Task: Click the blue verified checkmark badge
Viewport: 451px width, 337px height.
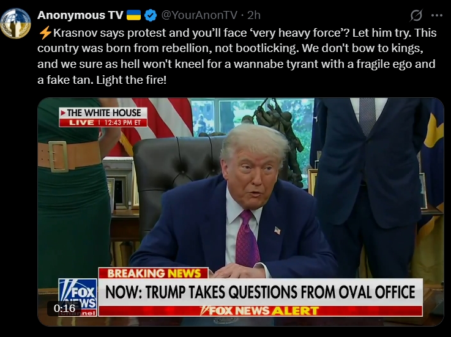Action: click(x=150, y=15)
